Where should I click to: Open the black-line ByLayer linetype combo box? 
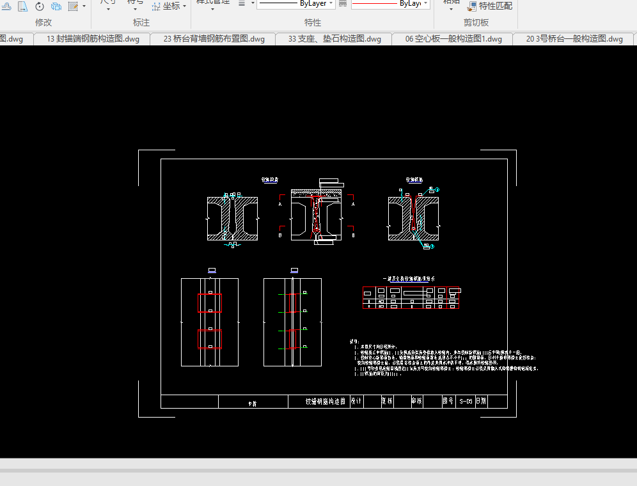point(296,4)
